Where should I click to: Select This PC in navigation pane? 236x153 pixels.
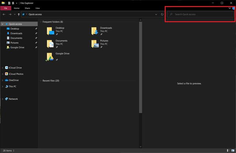12,87
